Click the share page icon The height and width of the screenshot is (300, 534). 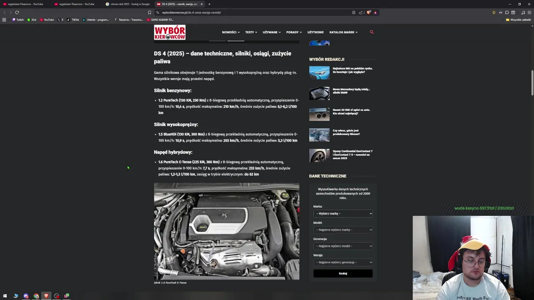361,12
